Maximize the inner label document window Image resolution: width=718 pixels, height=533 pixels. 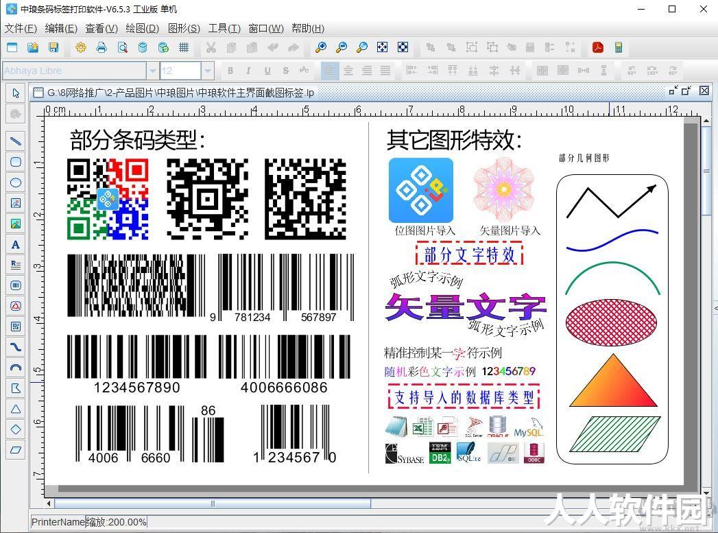point(686,91)
